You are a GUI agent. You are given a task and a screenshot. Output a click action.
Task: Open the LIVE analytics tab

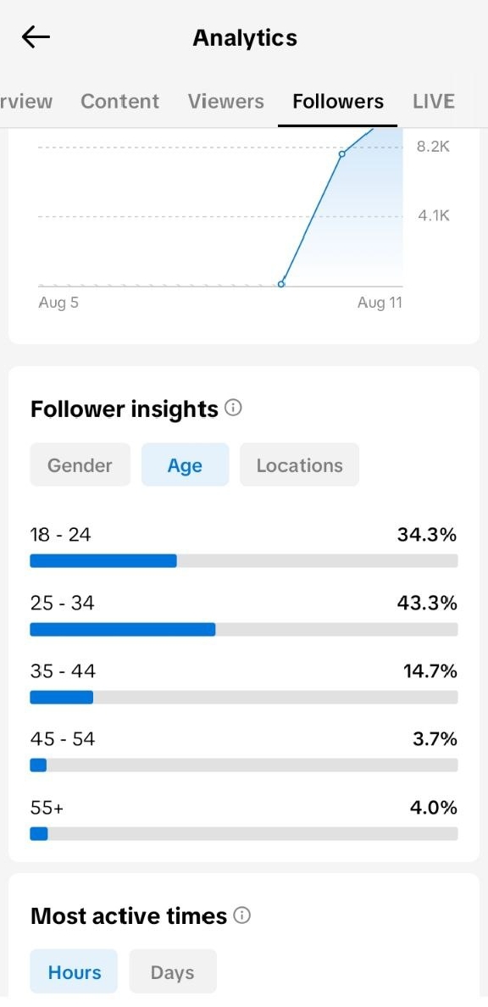pos(434,102)
